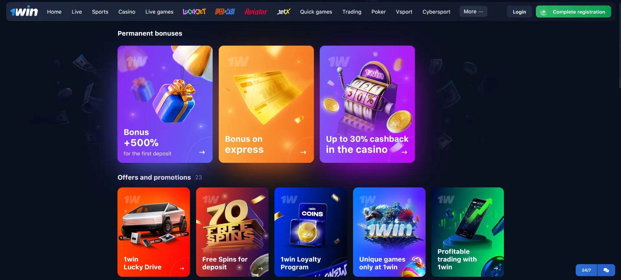621x280 pixels.
Task: Click arrow on Bonus on express card
Action: [x=303, y=152]
